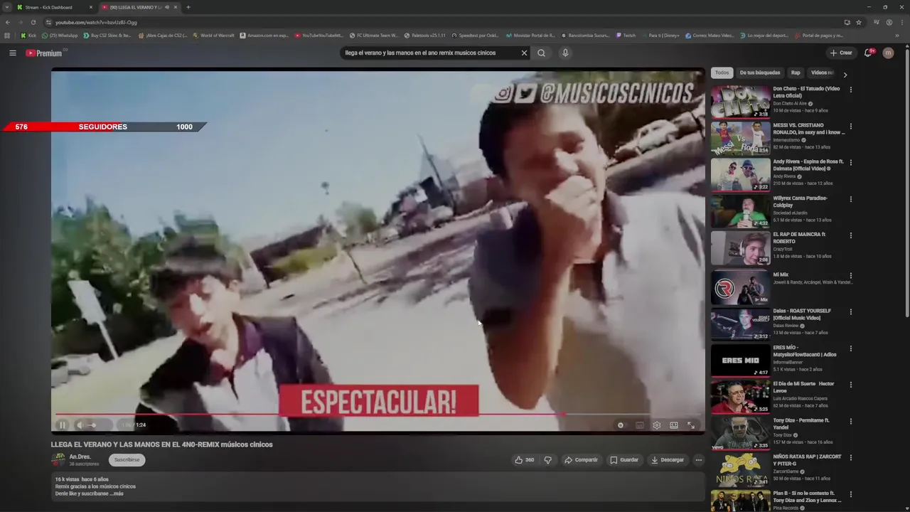Select the Rap filter chip

point(796,73)
